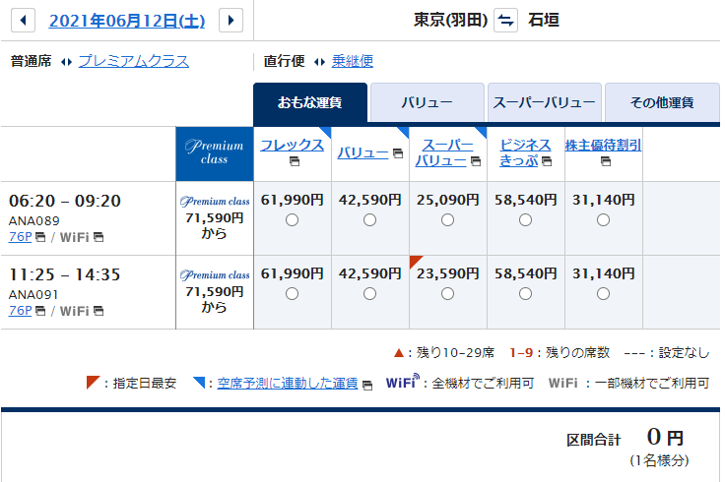
Task: Go to next day arrow button
Action: (x=231, y=21)
